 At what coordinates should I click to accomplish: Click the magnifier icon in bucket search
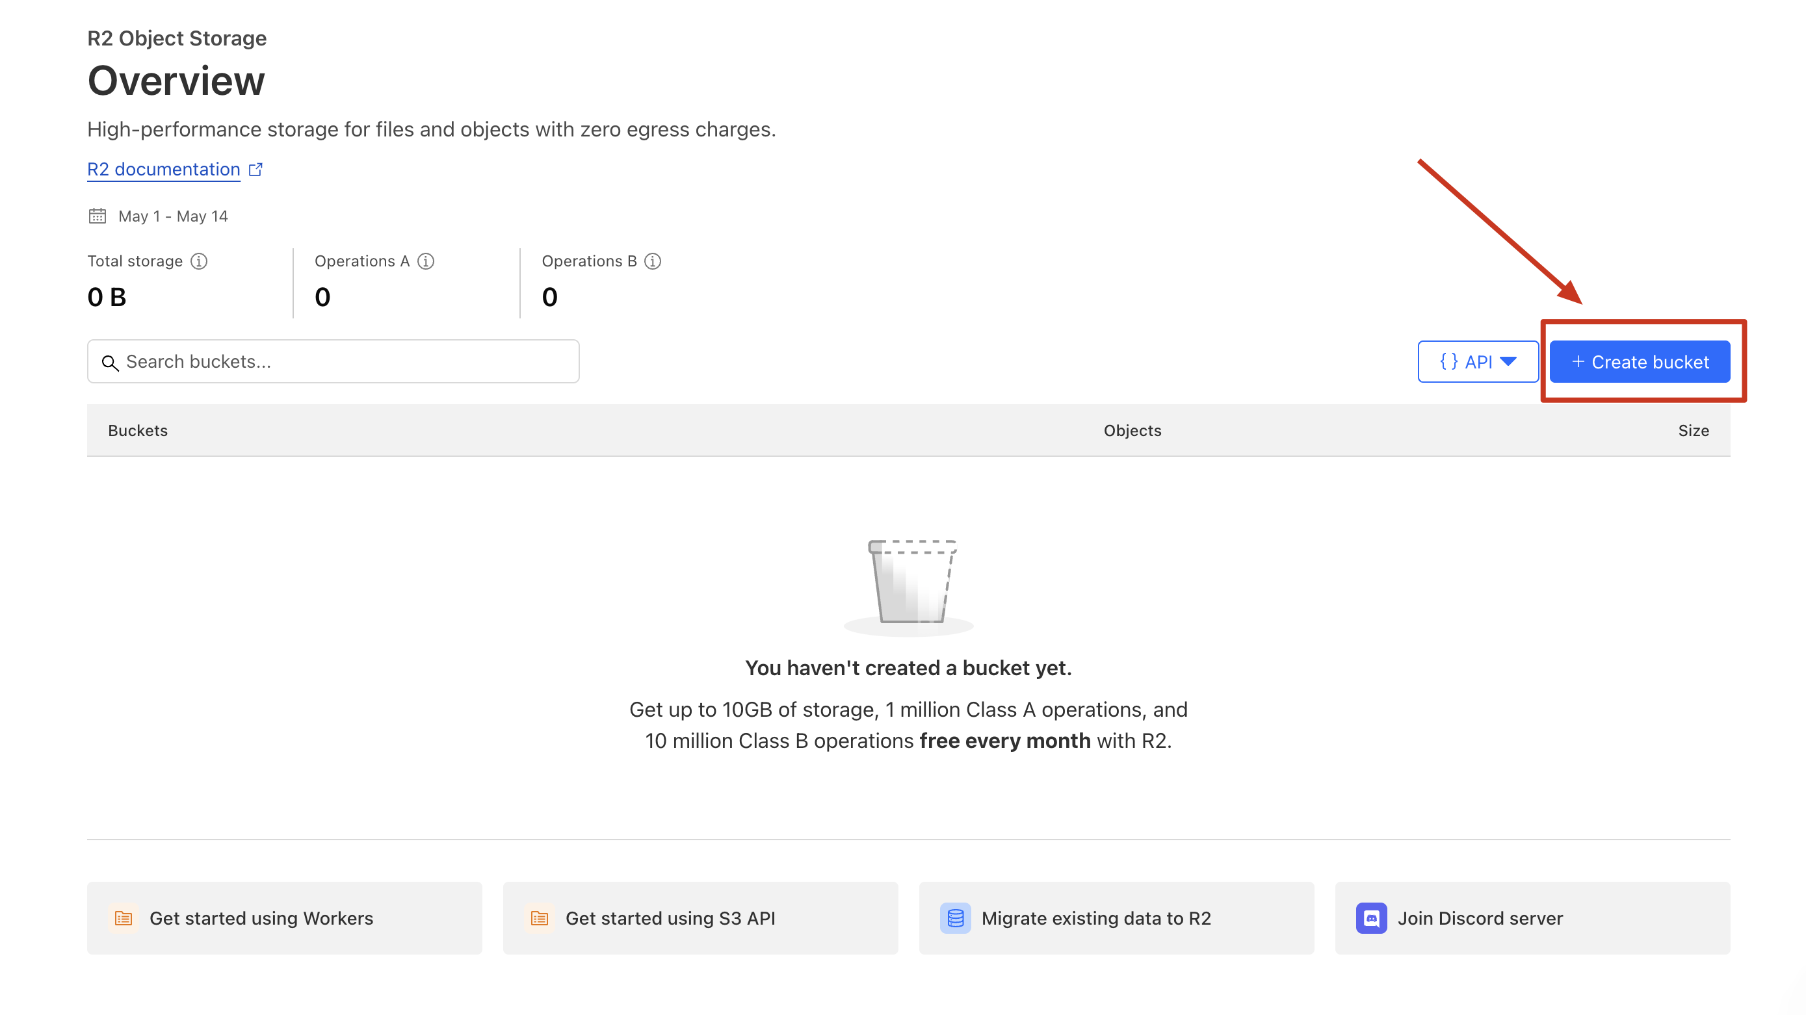pyautogui.click(x=110, y=363)
